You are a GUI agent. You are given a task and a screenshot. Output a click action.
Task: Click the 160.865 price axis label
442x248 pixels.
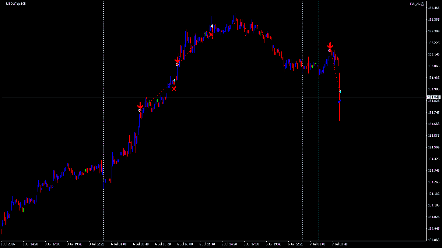point(433,240)
